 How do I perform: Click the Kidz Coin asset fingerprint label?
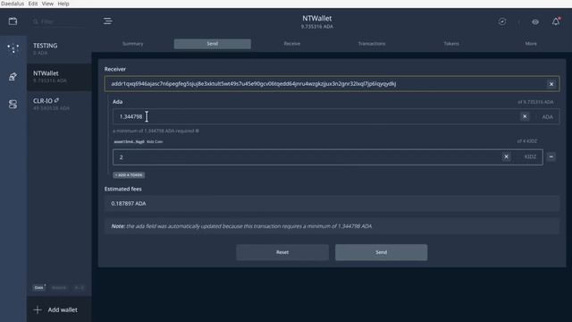tap(139, 141)
